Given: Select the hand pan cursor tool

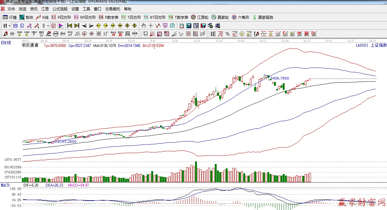Looking at the screenshot, I should [x=143, y=26].
